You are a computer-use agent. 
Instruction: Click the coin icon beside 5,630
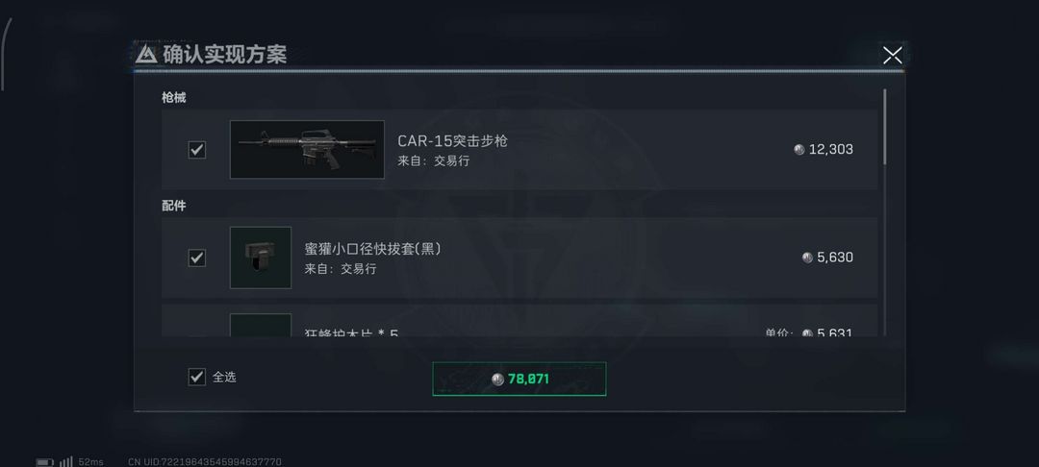[x=807, y=258]
